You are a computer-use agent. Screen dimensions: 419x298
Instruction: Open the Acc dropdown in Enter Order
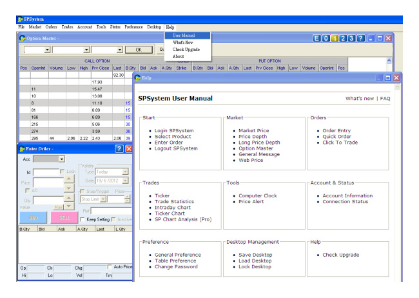(62, 159)
